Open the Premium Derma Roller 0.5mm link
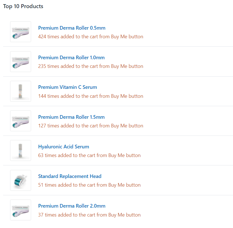Screen dimensions: 233x228 point(71,28)
